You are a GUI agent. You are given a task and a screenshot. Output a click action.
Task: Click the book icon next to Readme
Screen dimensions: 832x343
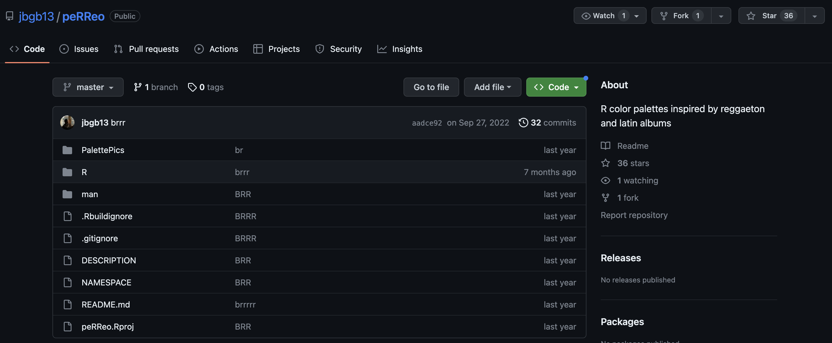606,146
